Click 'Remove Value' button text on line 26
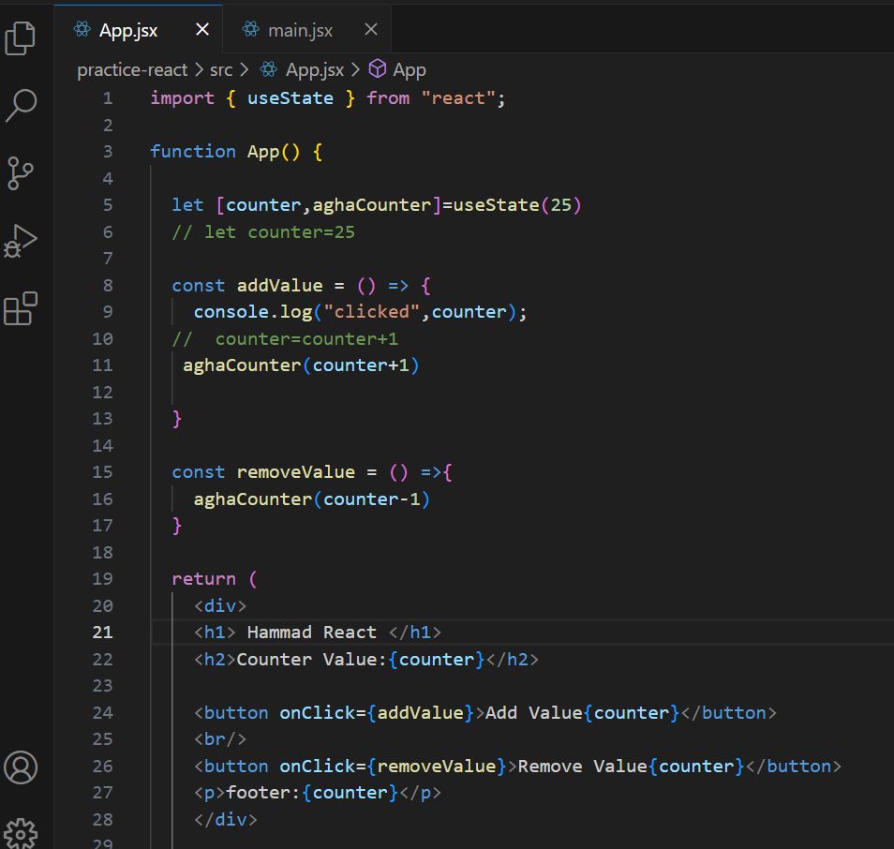 click(583, 766)
